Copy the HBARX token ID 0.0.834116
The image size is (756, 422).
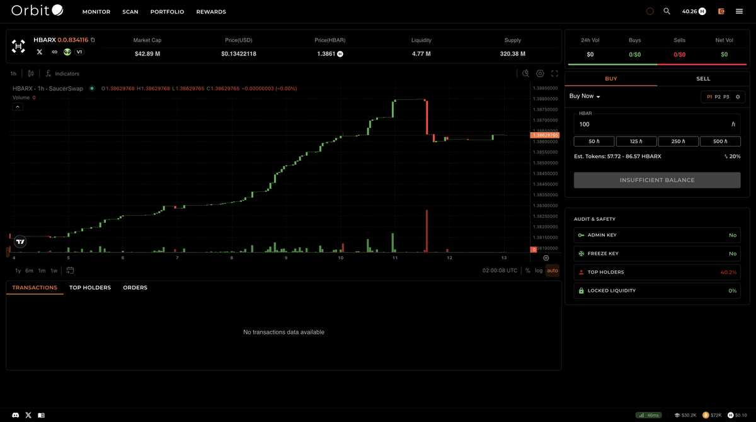[x=93, y=40]
